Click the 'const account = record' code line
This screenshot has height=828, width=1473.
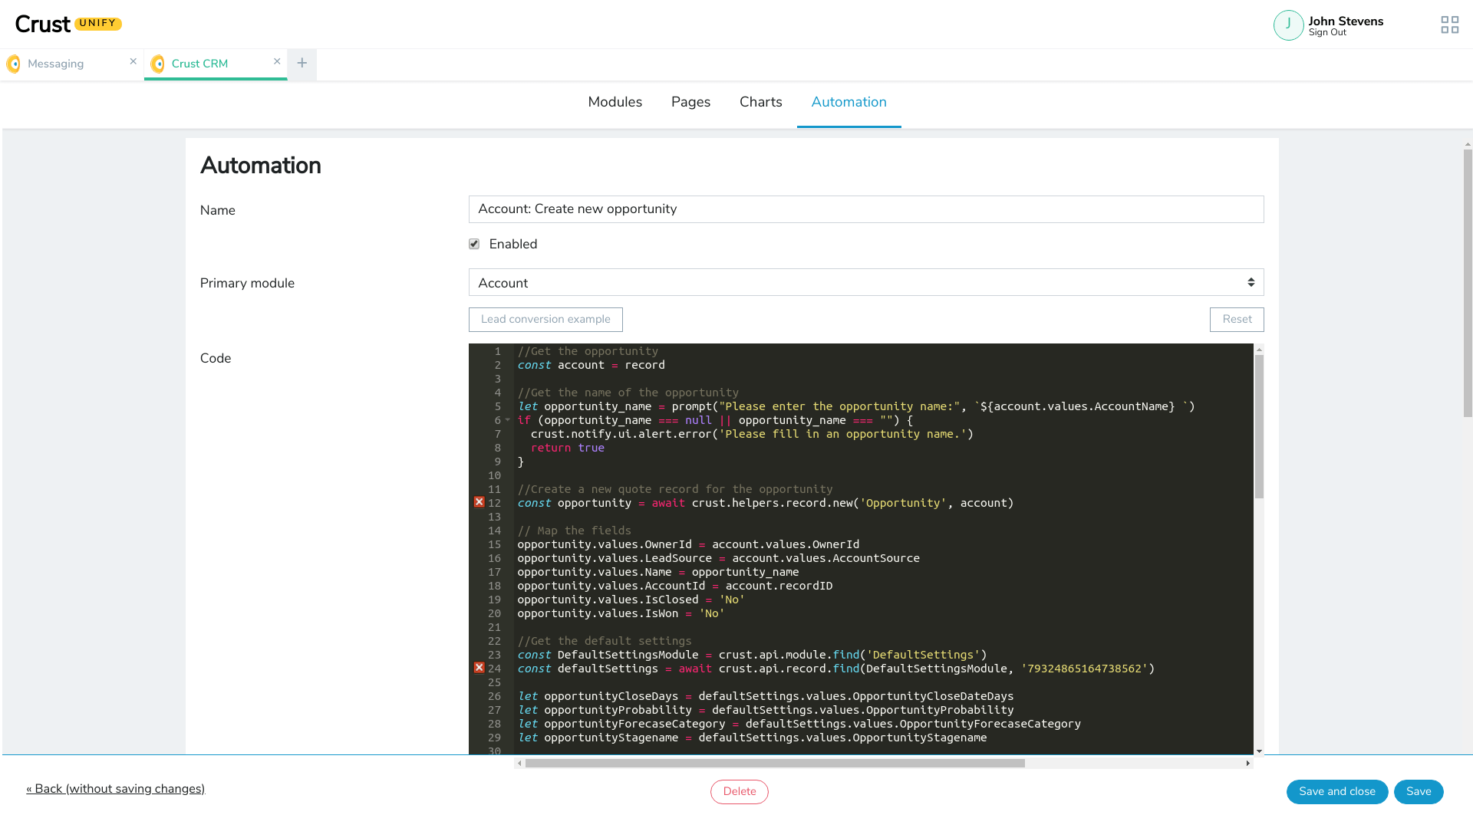591,365
